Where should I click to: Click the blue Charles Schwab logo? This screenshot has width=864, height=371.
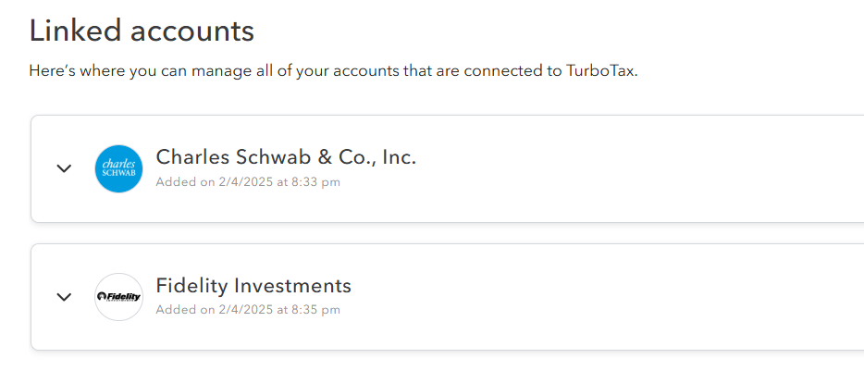coord(118,168)
